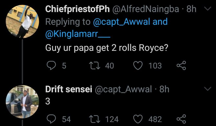
Task: Open the dropdown arrow on ChiefpriestofPh's tweet
Action: click(208, 9)
